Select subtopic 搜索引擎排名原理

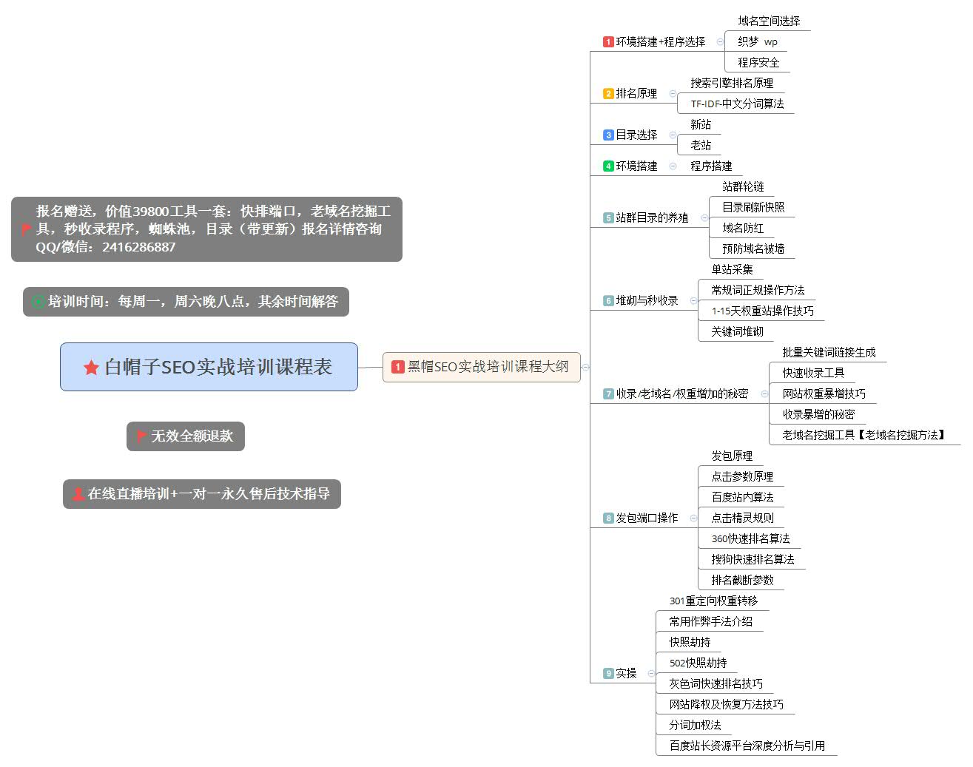(732, 84)
